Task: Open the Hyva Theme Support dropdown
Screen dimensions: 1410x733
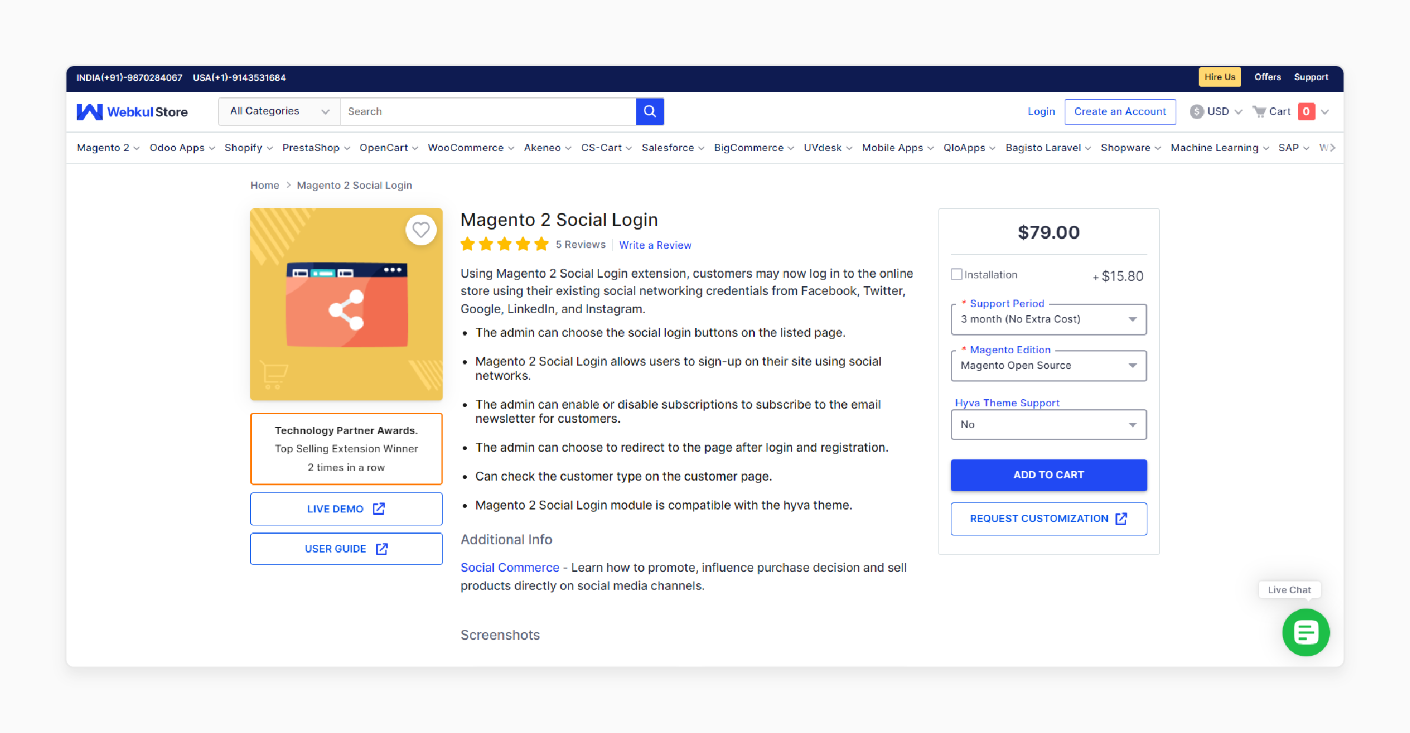Action: 1048,425
